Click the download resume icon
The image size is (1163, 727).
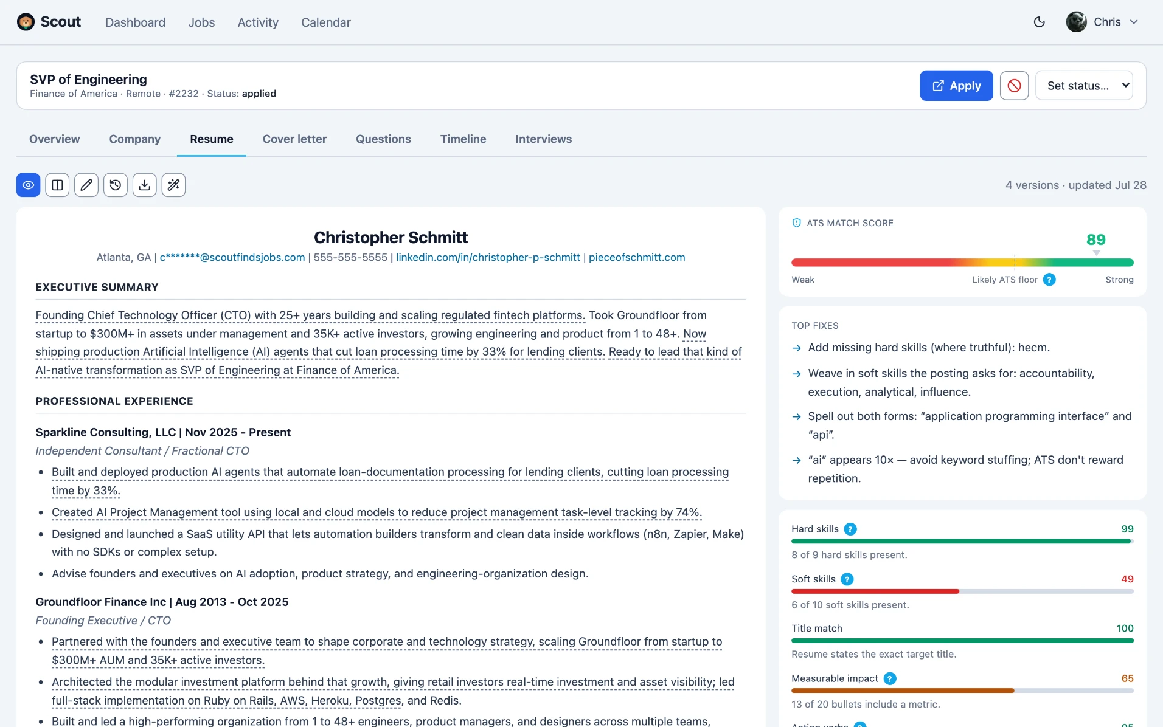click(145, 185)
